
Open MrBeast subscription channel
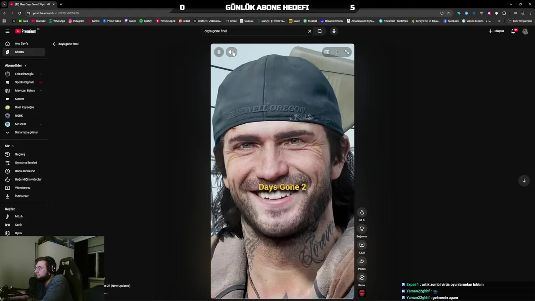(23, 124)
